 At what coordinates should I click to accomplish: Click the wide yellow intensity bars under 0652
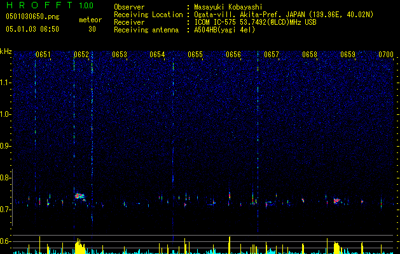[80, 246]
